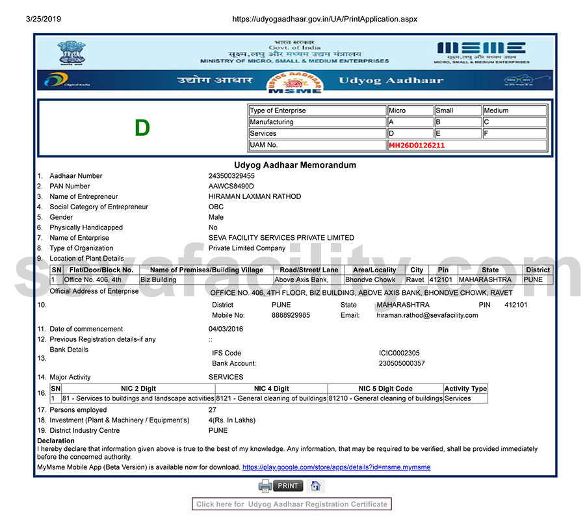
Task: Click the Type of Enterprise header cell
Action: [x=317, y=110]
